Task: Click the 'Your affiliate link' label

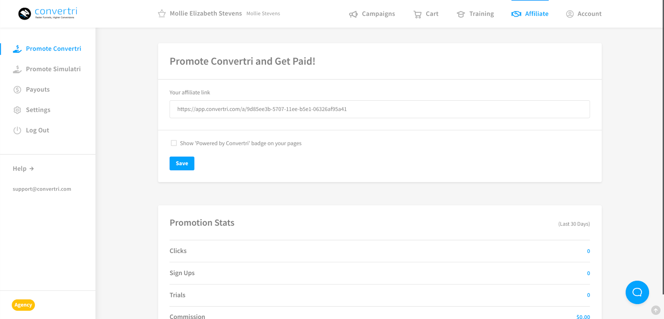Action: click(190, 92)
